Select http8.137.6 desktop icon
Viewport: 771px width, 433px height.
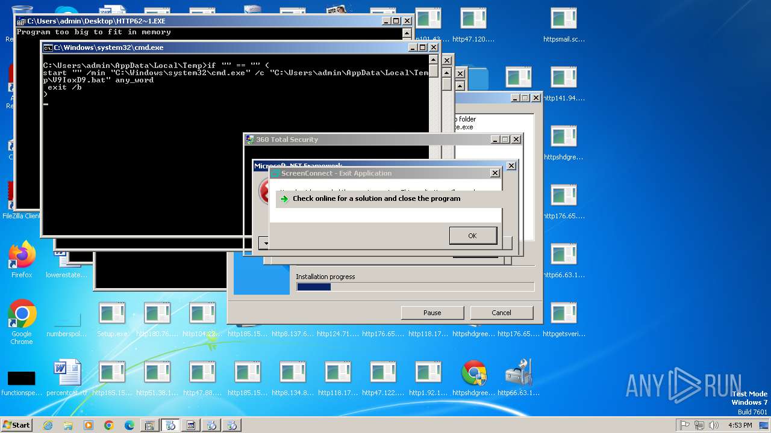[293, 333]
